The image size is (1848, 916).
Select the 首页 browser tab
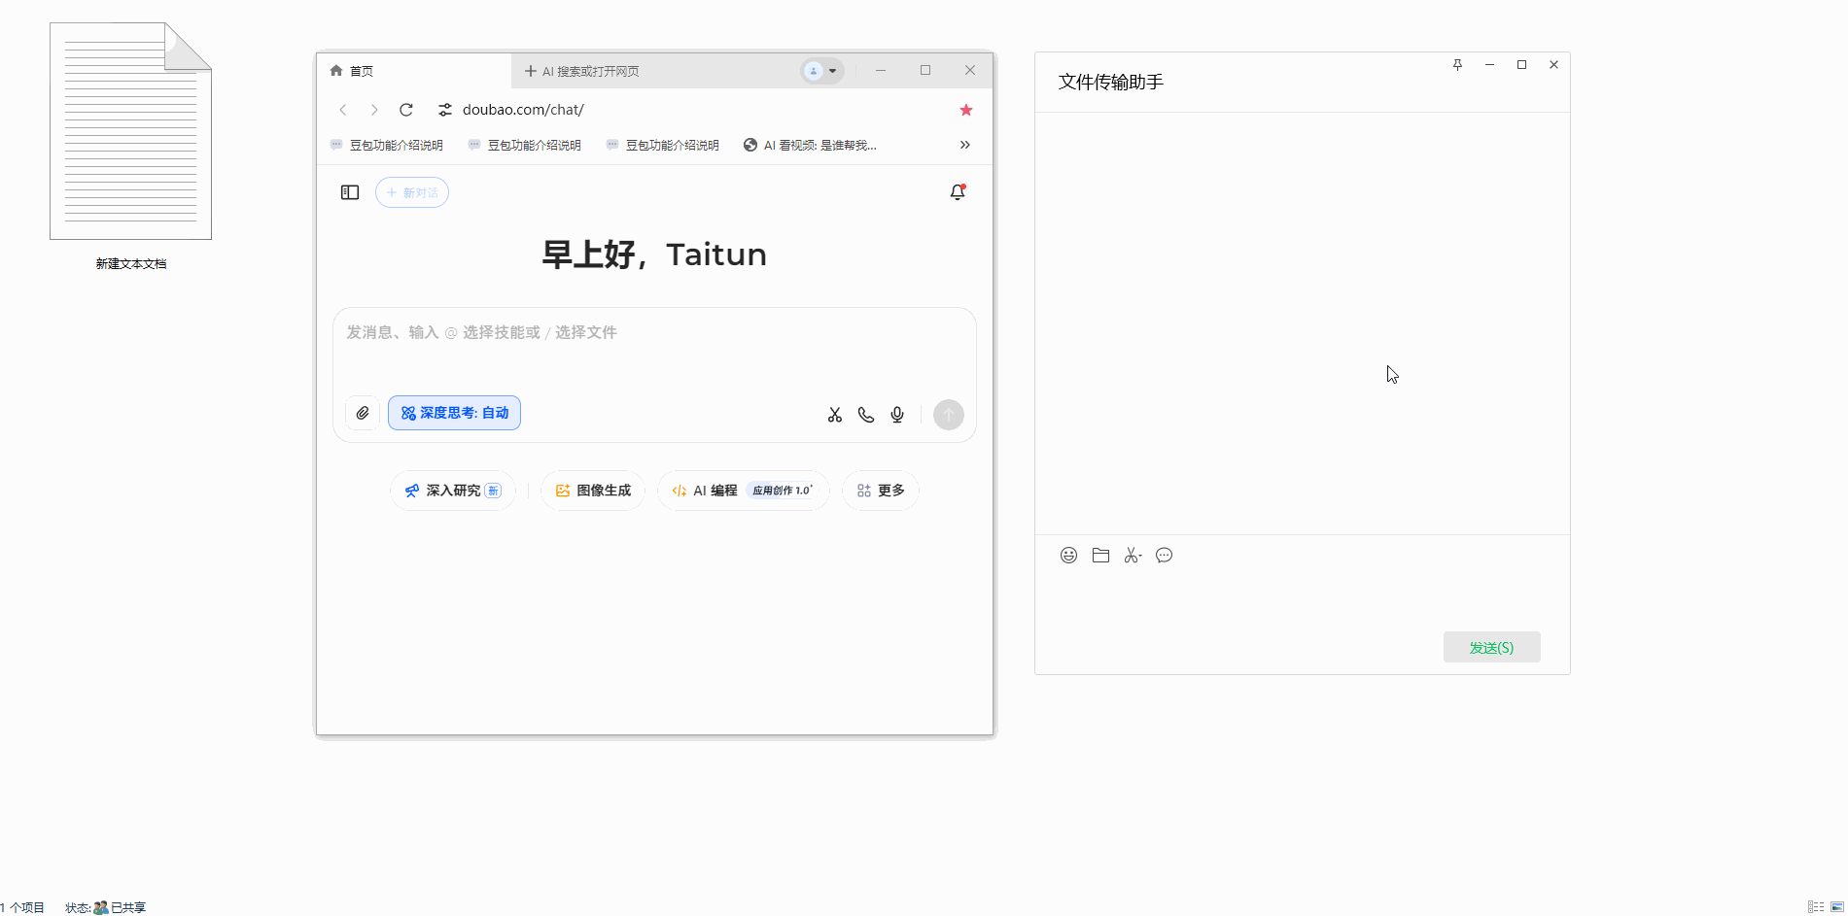click(414, 71)
